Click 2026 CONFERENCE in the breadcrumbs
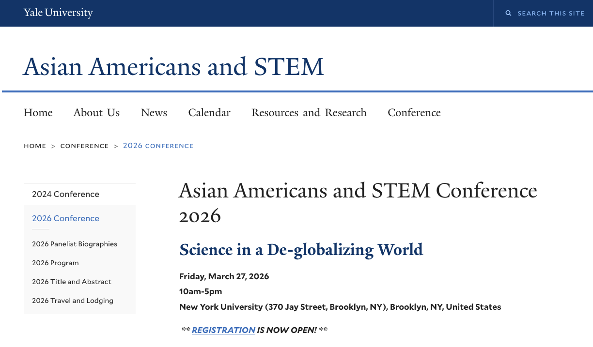 (x=158, y=146)
